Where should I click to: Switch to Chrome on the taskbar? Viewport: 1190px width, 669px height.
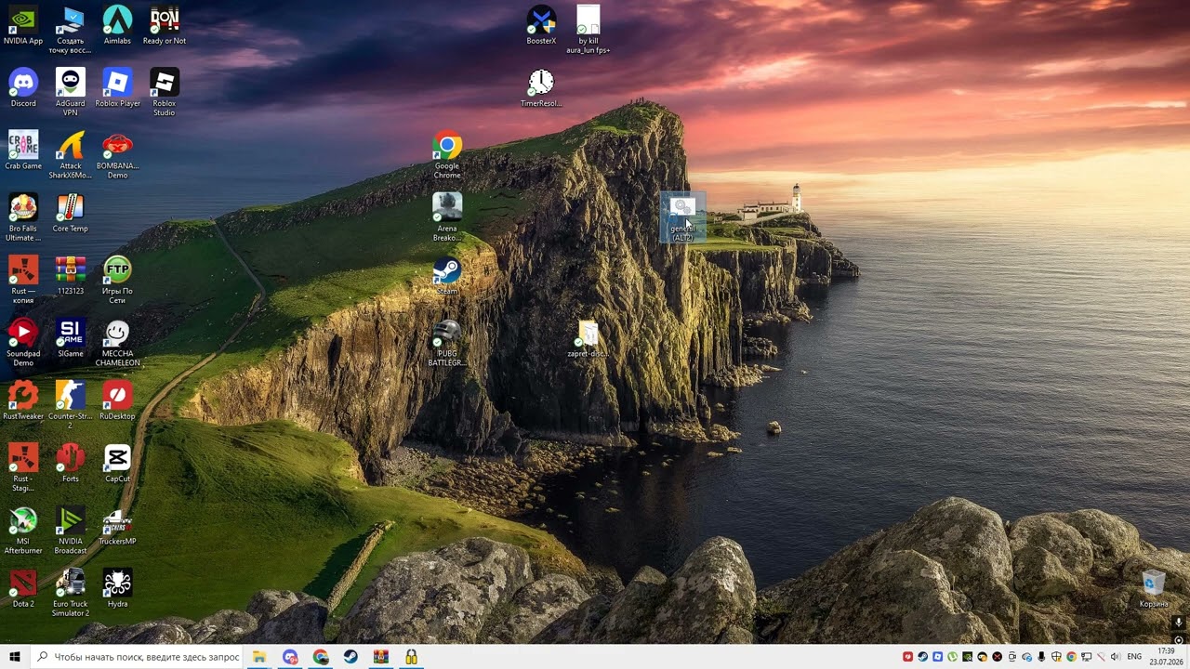tap(321, 657)
